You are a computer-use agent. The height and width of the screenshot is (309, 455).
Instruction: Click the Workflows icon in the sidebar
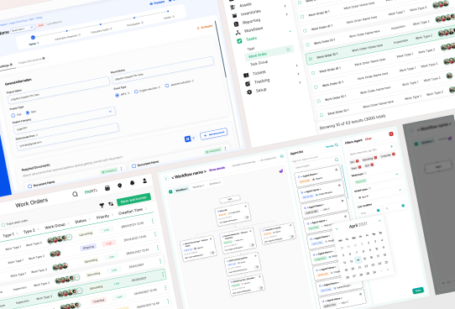coord(238,32)
